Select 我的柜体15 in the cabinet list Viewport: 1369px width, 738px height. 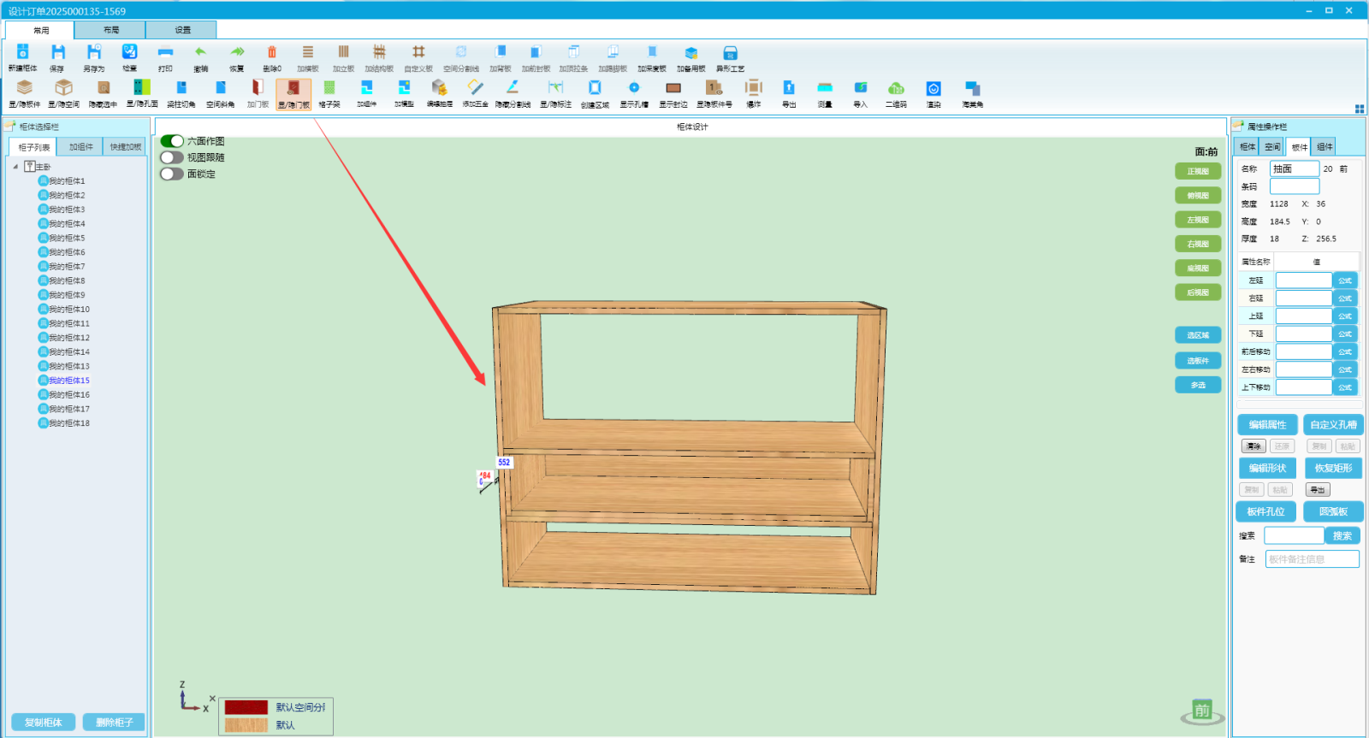(x=69, y=381)
